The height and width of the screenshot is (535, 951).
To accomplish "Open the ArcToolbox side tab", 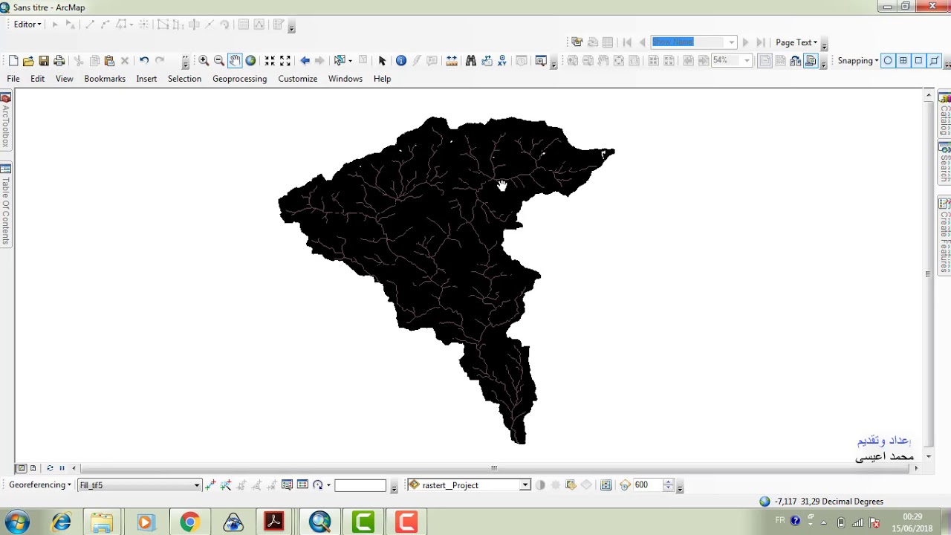I will [5, 120].
